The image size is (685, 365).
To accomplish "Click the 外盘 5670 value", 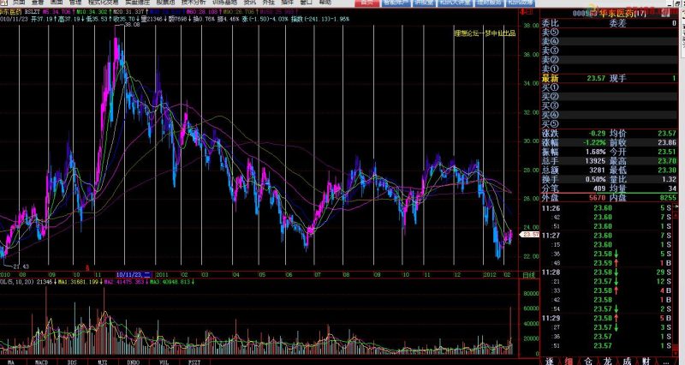I will tap(597, 198).
